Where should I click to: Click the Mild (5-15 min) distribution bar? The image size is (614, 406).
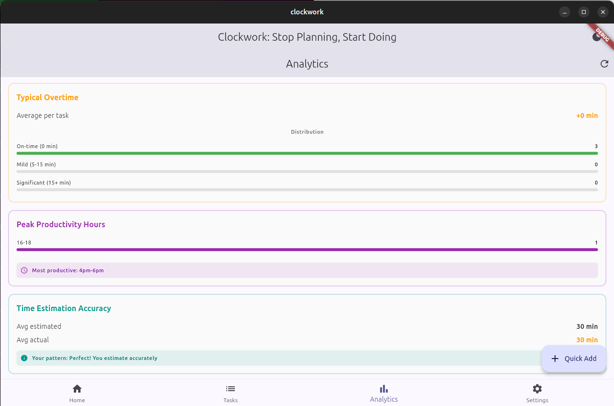point(307,172)
